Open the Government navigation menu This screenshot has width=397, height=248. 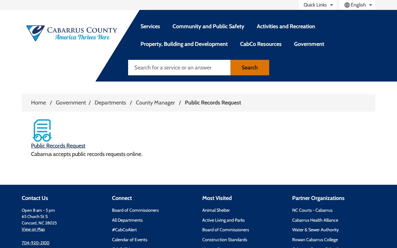coord(309,44)
